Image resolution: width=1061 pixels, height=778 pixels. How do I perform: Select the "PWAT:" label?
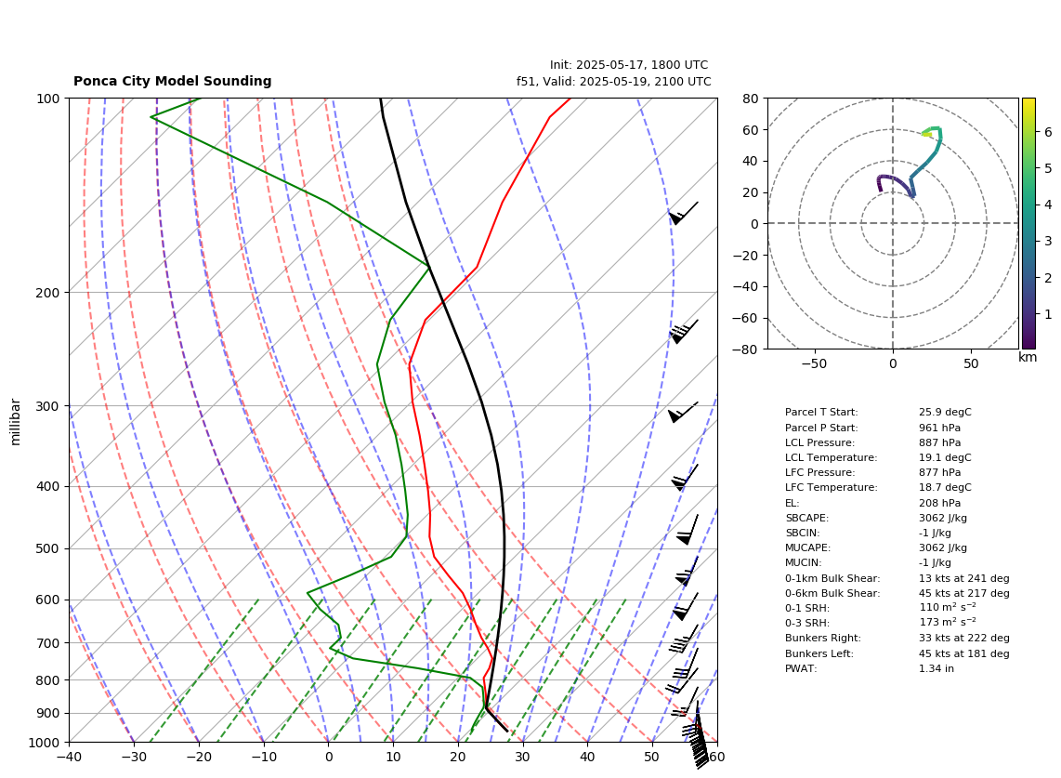pos(801,668)
